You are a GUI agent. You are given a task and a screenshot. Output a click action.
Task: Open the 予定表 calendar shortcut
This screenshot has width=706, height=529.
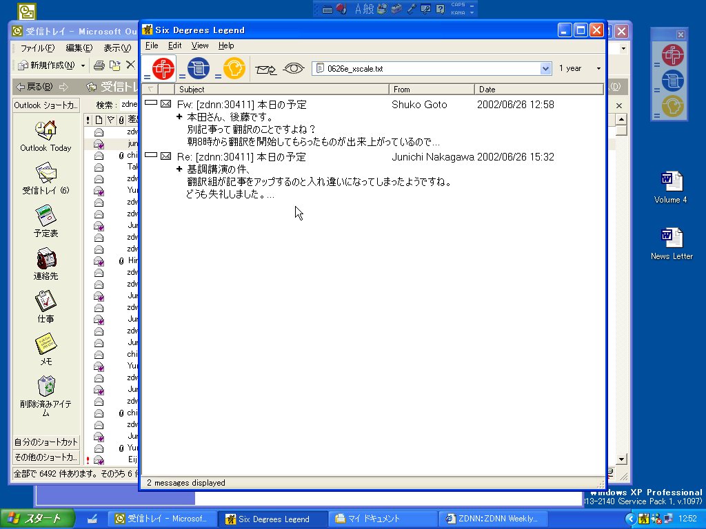(46, 220)
